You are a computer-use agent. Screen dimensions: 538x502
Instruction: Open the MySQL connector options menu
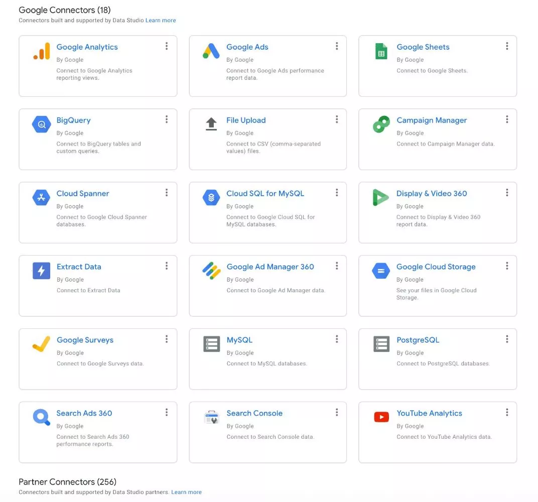pos(337,339)
